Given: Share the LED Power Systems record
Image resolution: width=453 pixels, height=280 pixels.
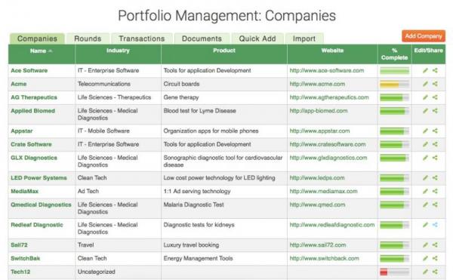Looking at the screenshot, I should [435, 178].
